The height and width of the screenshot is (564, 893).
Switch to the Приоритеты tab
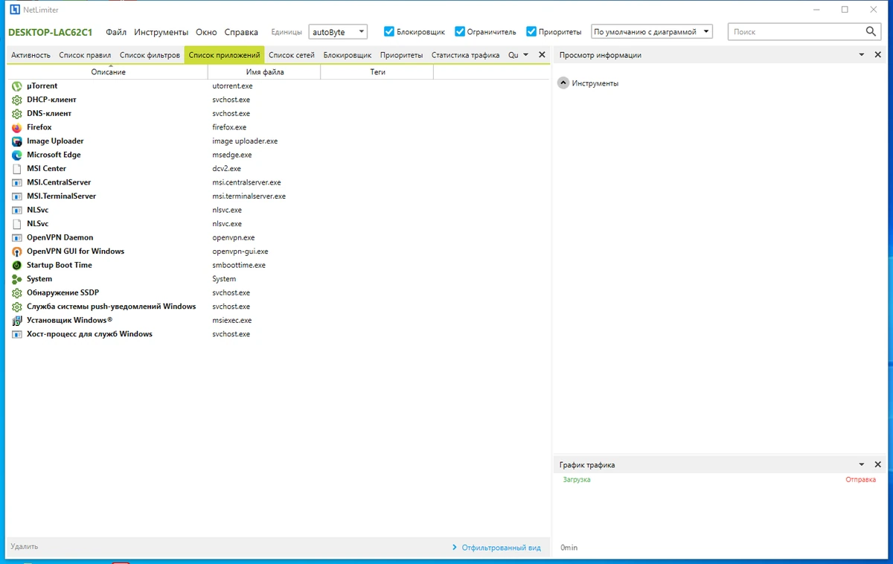point(401,55)
